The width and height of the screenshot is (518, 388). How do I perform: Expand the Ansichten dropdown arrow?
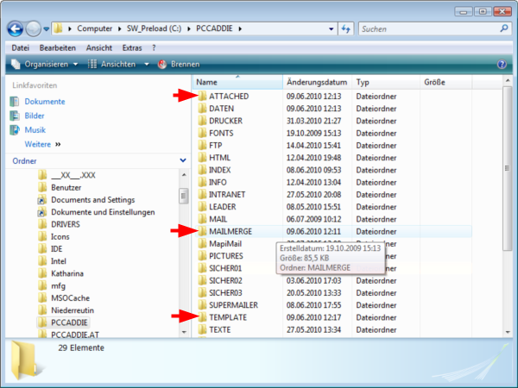click(x=147, y=64)
